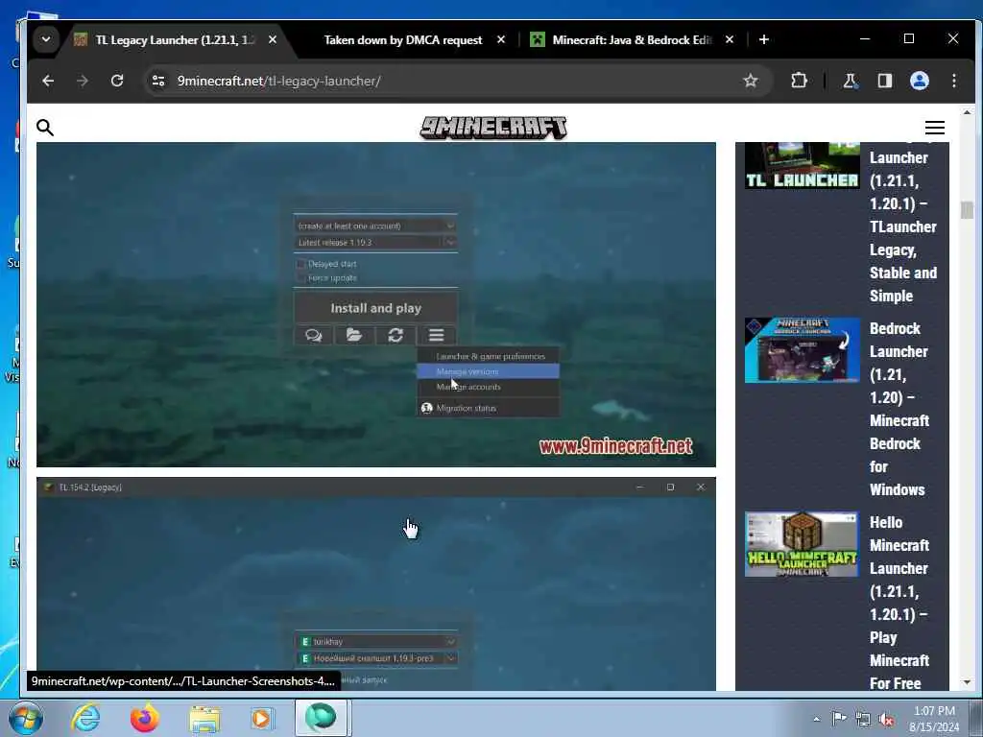Image resolution: width=983 pixels, height=737 pixels.
Task: Open Windows Media Player in taskbar
Action: tap(262, 718)
